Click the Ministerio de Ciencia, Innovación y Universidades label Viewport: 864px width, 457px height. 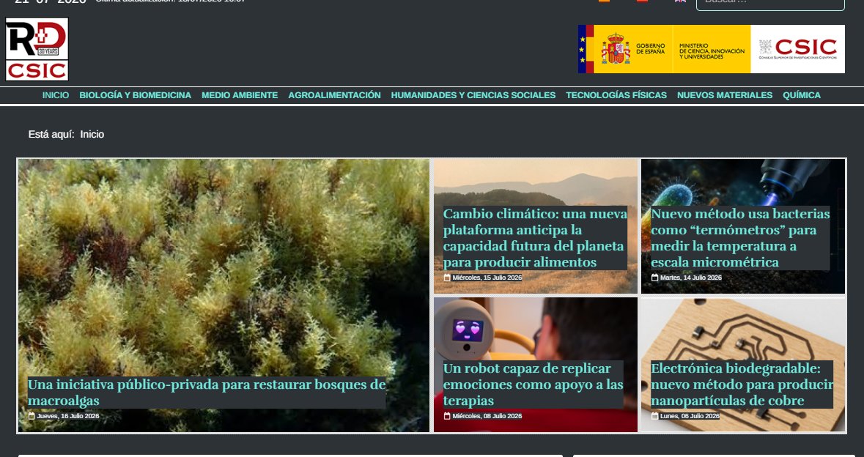click(712, 51)
